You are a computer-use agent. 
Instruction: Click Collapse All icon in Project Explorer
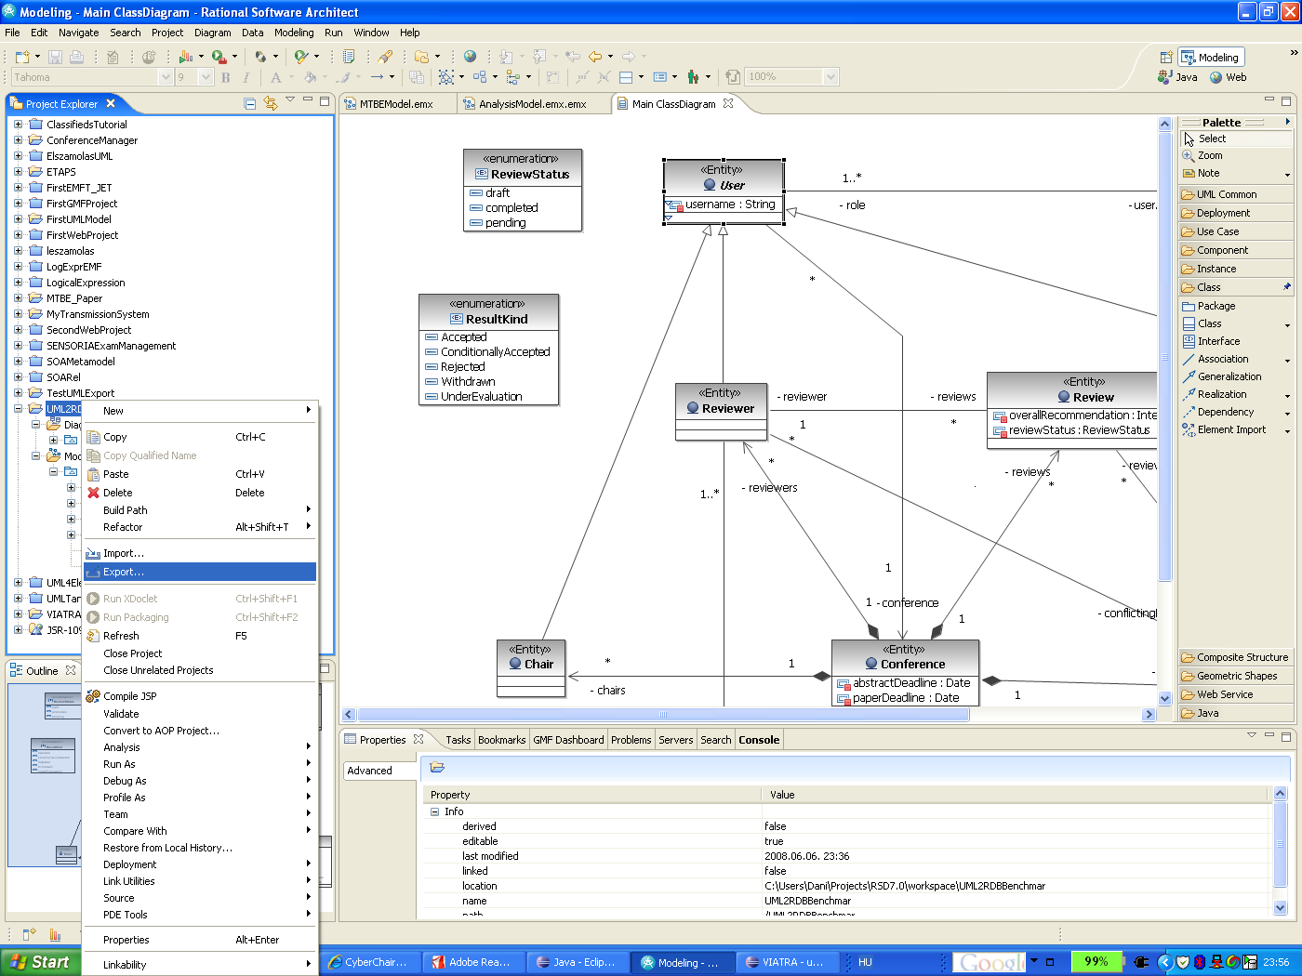tap(250, 103)
